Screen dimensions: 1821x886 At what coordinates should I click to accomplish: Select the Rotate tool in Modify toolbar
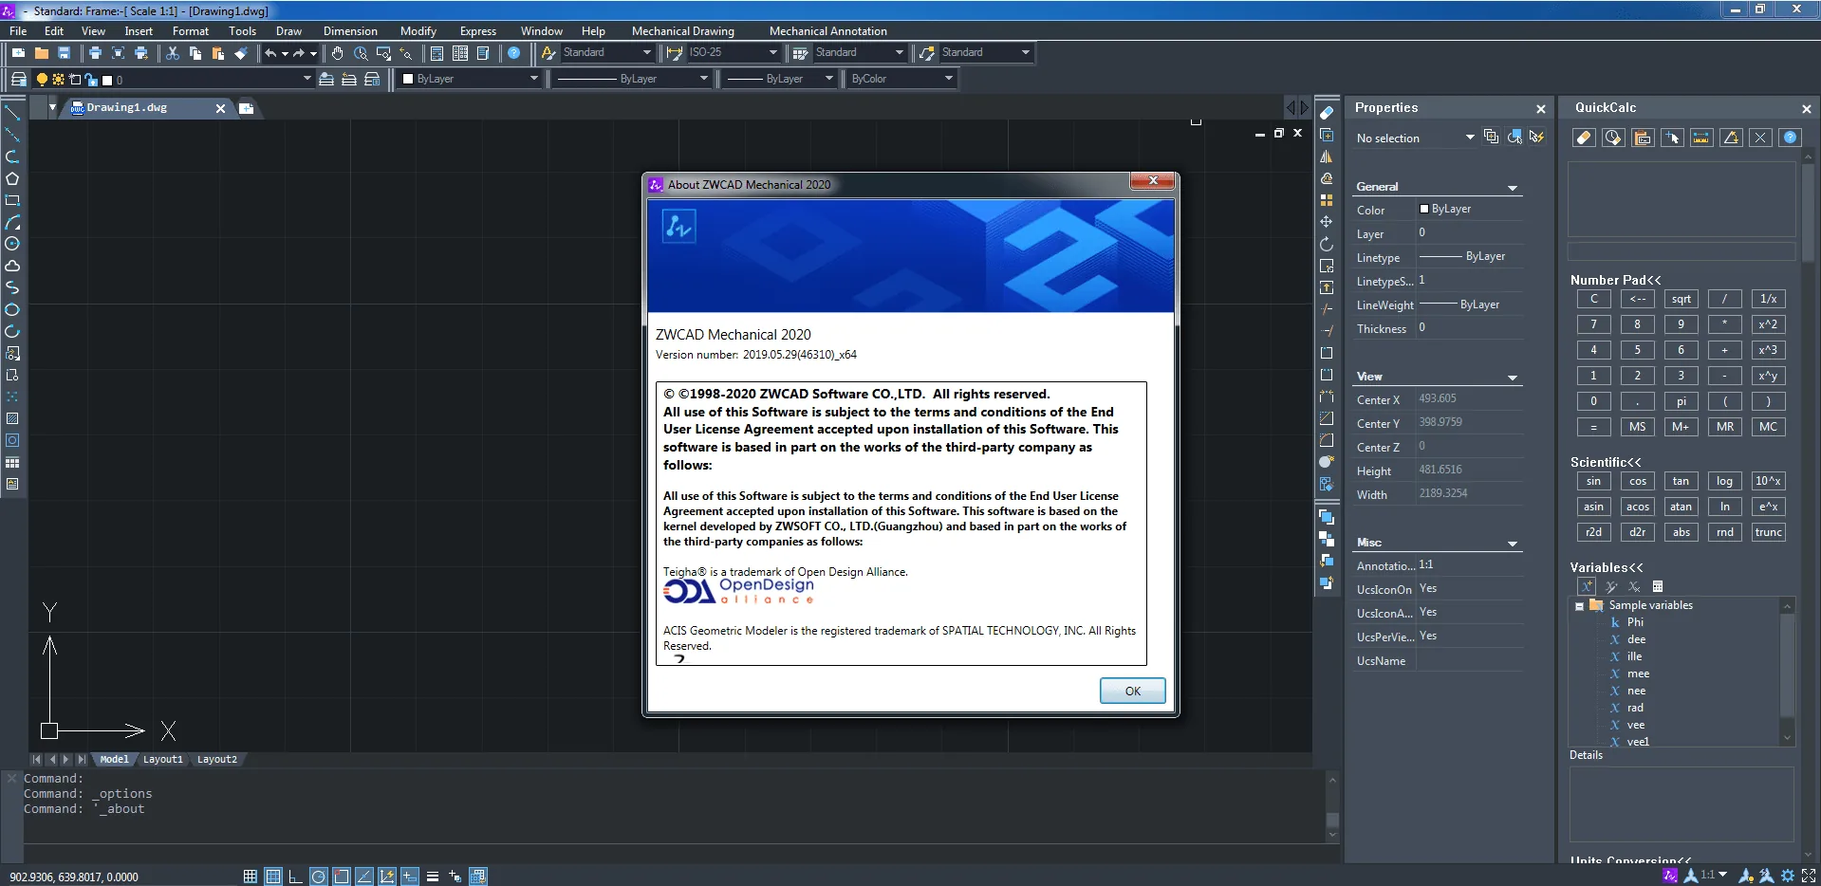click(1327, 244)
